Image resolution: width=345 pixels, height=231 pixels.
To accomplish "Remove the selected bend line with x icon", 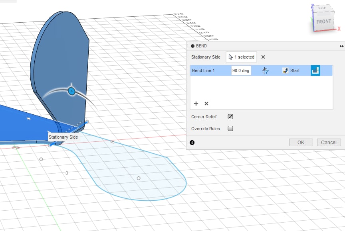I will coord(206,104).
